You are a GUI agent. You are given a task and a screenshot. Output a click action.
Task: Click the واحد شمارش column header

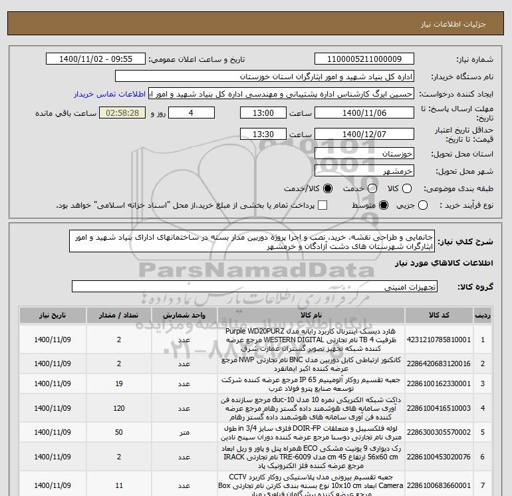(x=184, y=315)
